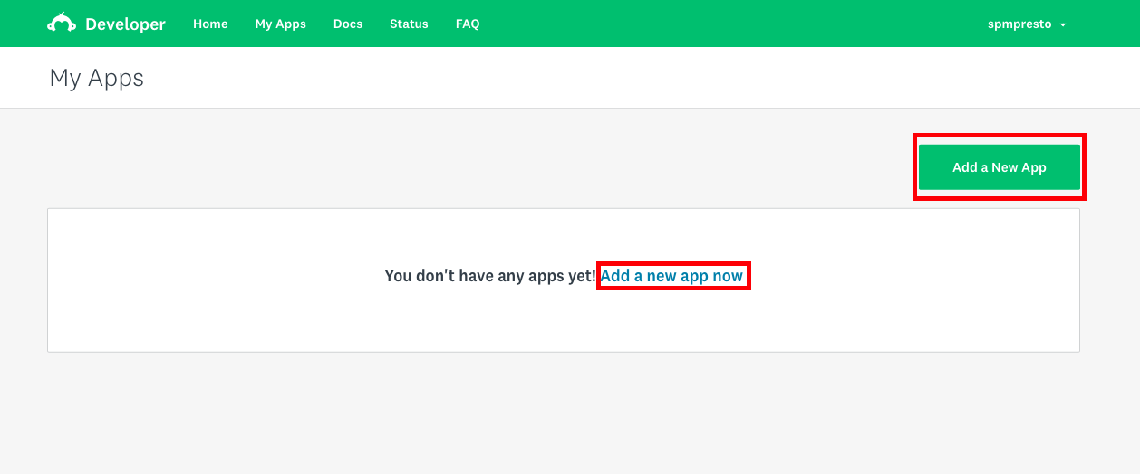Open the Docs page

tap(348, 24)
